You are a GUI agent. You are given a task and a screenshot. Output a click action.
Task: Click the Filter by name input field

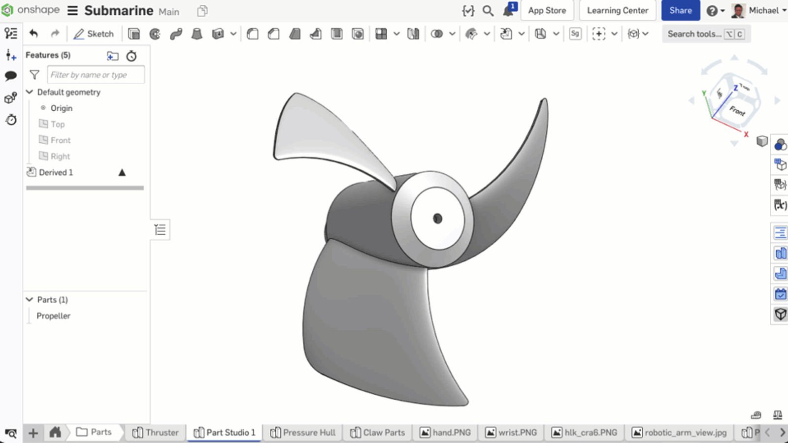(96, 75)
